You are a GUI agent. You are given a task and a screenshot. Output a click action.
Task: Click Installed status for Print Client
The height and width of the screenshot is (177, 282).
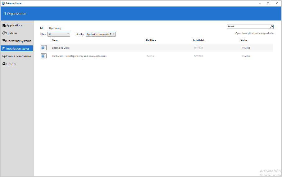pyautogui.click(x=246, y=56)
